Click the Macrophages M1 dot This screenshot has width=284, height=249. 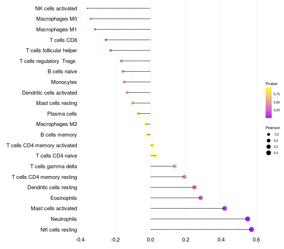pos(95,30)
